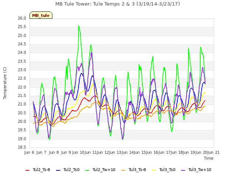This screenshot has width=236, height=177.
Task: Click the Jun 15 x-axis label
Action: pos(140,152)
